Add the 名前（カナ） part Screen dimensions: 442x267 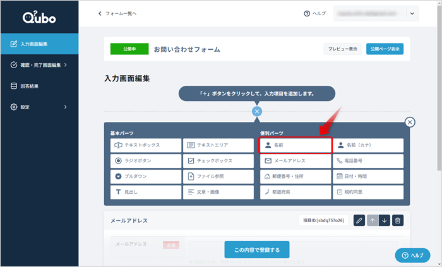click(x=368, y=145)
